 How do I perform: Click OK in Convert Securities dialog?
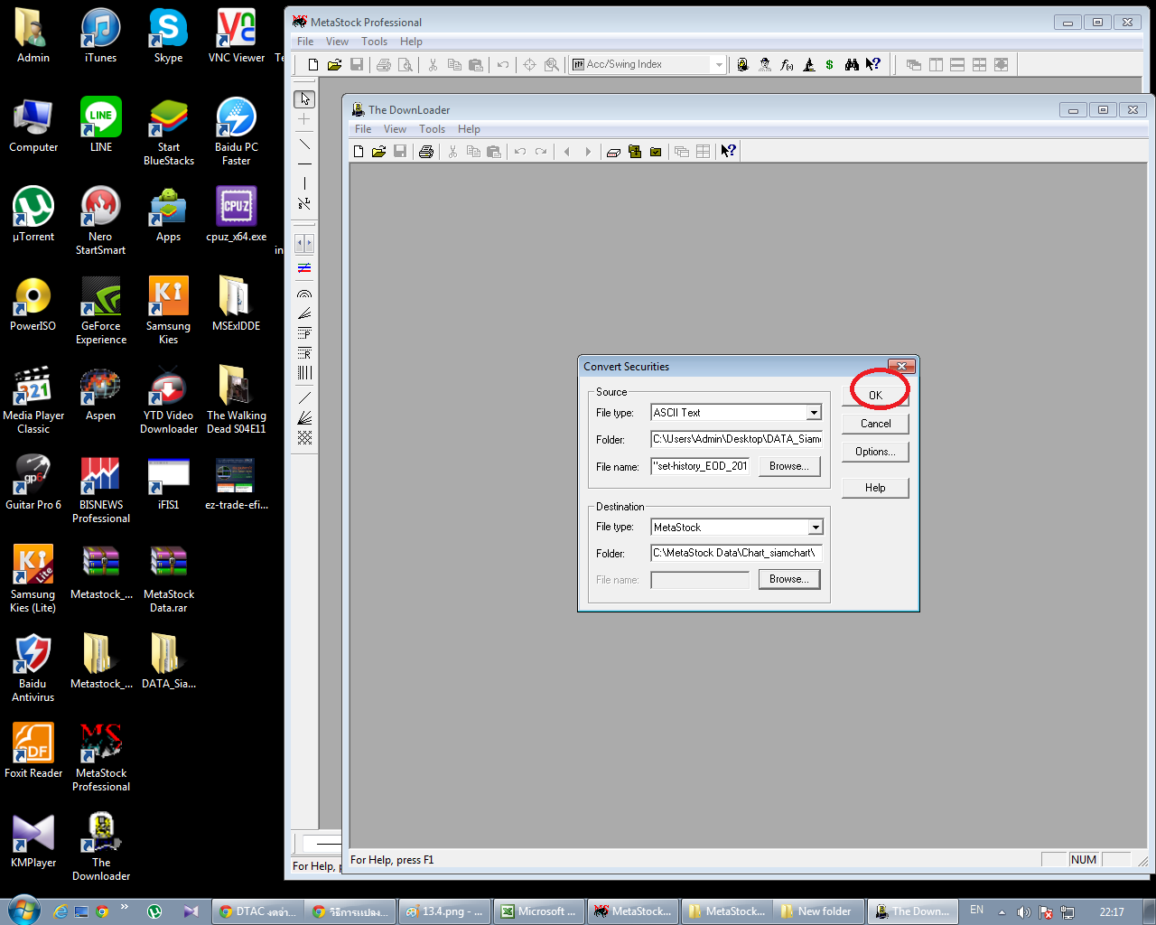click(875, 396)
